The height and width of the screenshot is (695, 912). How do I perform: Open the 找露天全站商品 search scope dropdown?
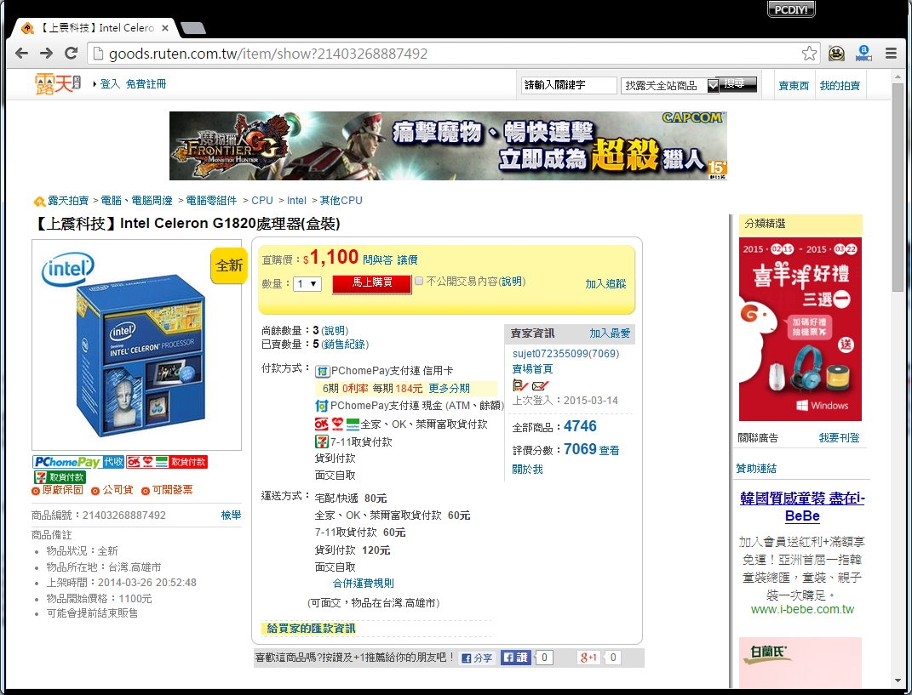pos(671,85)
